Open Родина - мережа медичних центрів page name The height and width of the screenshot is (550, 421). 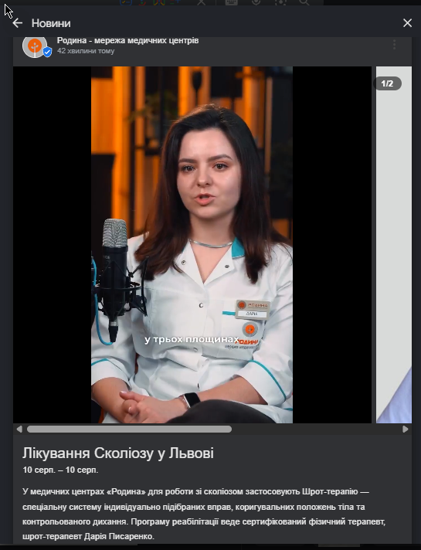click(x=127, y=40)
